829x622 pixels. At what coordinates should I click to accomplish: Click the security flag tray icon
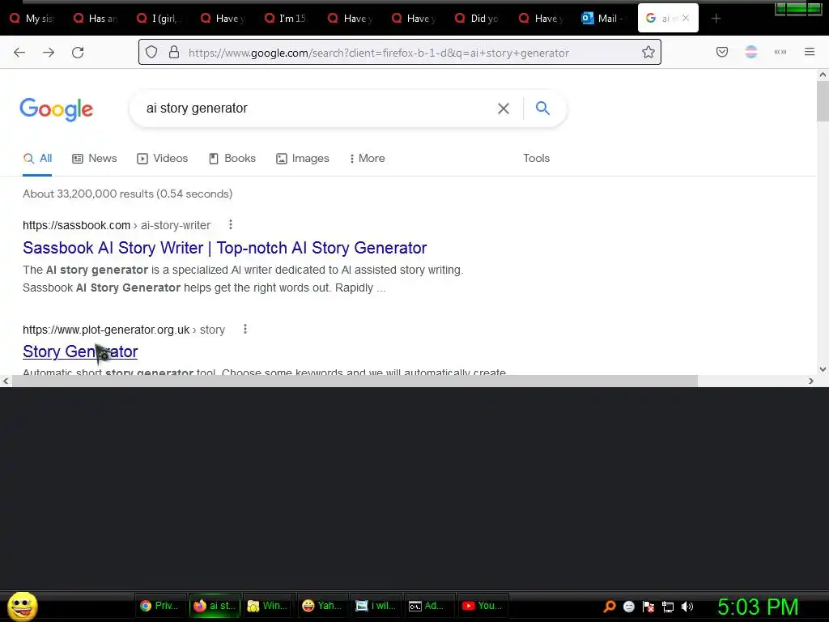[648, 607]
